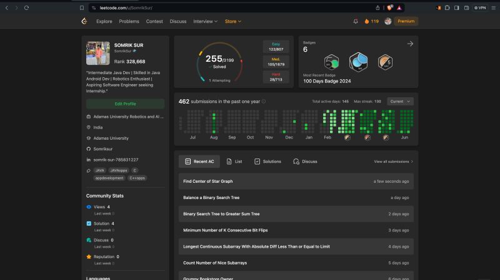Click the Edit Profile button
This screenshot has width=500, height=280.
(x=126, y=104)
